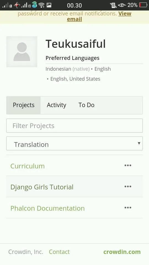Screen dimensions: 149x265
Task: Open the Curriculum project link
Action: 28,166
